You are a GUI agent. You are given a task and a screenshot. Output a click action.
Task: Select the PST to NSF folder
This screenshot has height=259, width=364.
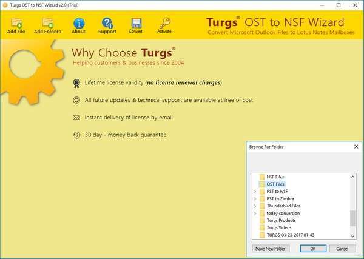(x=277, y=192)
